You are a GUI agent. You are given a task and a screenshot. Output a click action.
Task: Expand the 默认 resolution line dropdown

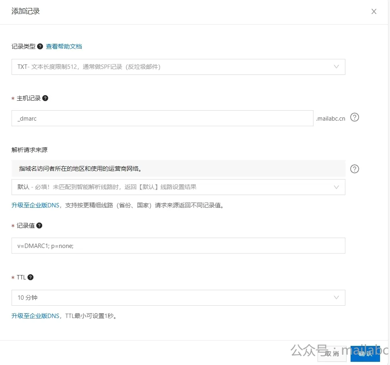pos(178,187)
